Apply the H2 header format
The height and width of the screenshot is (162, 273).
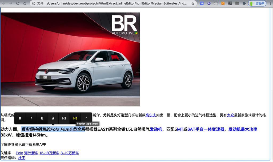click(64, 118)
